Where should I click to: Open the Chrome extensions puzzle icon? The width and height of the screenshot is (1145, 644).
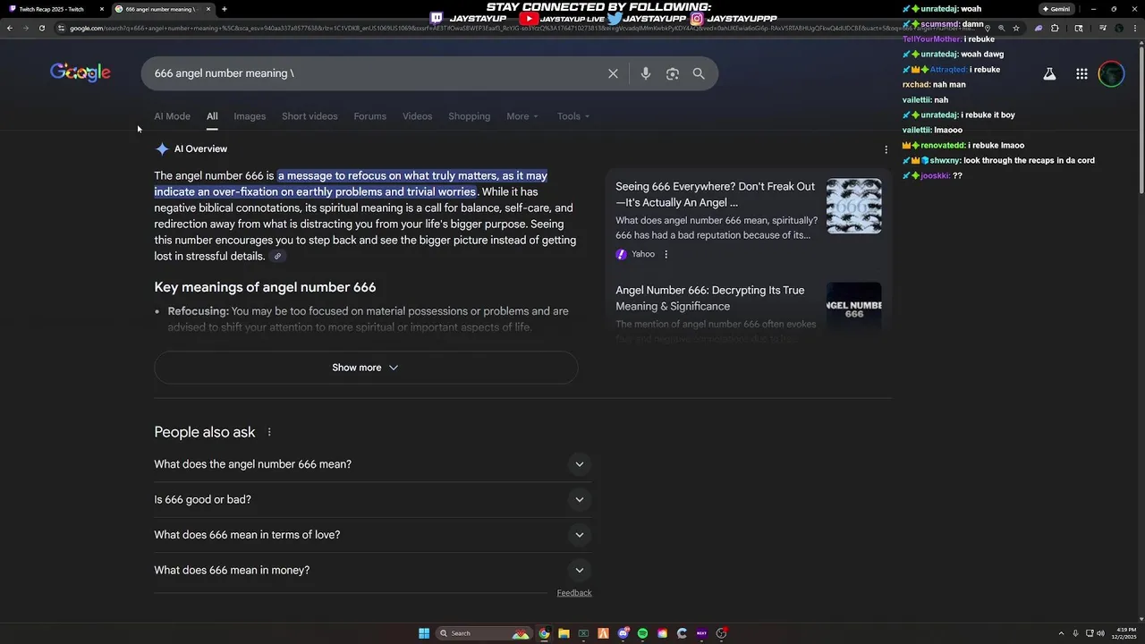pyautogui.click(x=1055, y=28)
